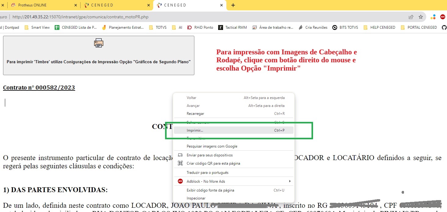The height and width of the screenshot is (212, 447).
Task: Open the BITS TOTVS bookmark
Action: point(345,27)
